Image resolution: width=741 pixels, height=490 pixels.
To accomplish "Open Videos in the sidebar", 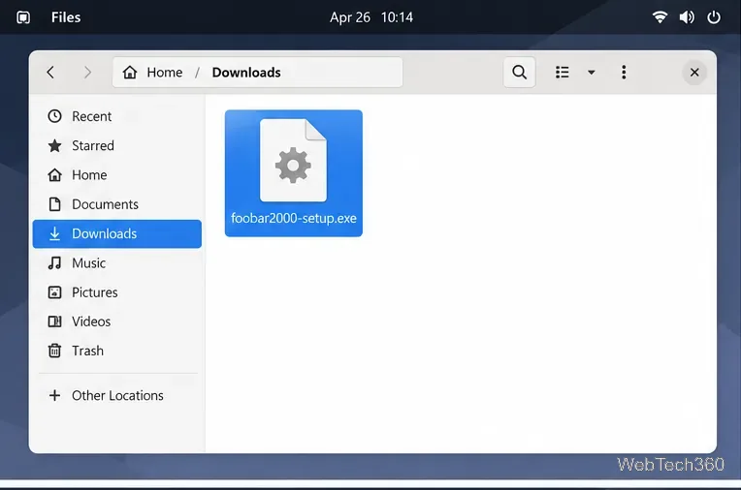I will [117, 322].
